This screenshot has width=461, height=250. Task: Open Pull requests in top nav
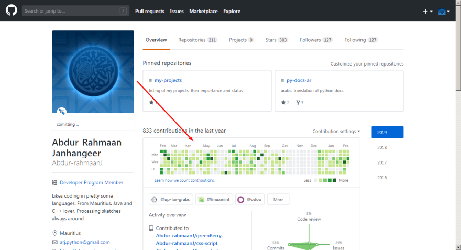[x=150, y=11]
